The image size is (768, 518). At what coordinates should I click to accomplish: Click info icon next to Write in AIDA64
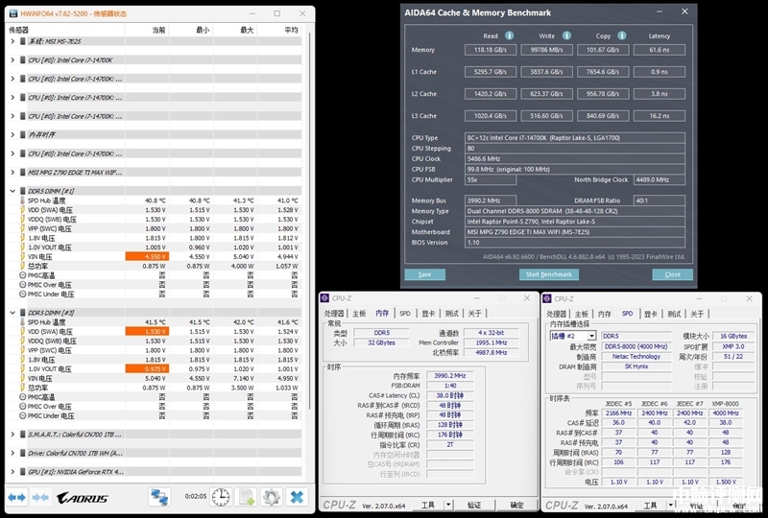(x=566, y=35)
